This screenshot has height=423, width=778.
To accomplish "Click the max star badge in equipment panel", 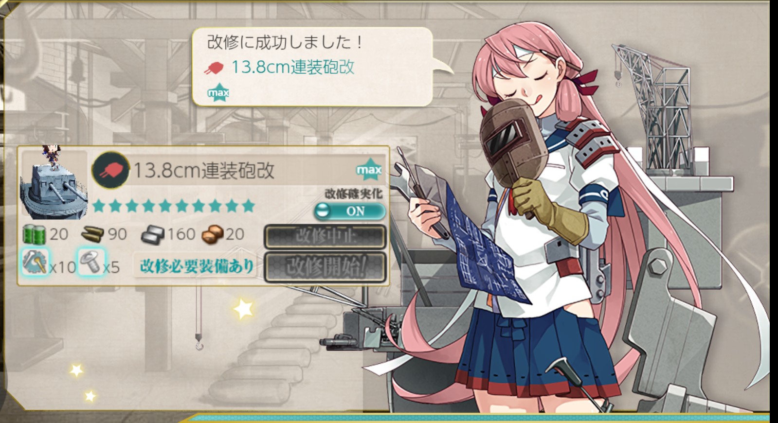I will [x=369, y=170].
